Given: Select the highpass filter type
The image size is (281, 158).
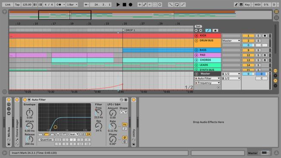Looking at the screenshot, I should coord(47,134).
